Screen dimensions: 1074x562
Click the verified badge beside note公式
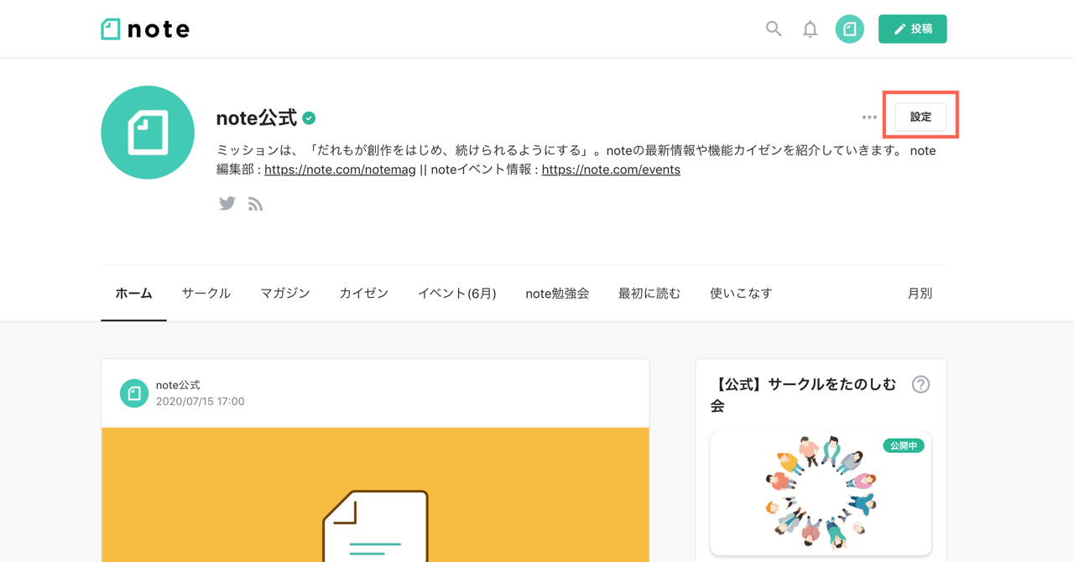click(x=310, y=118)
